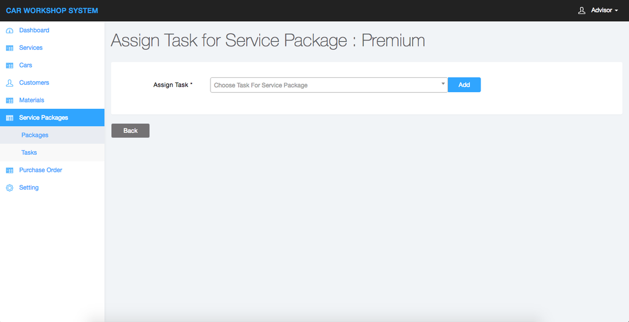Click the gray Back button

pyautogui.click(x=130, y=131)
